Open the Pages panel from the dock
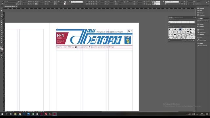This screenshot has width=210, height=118. point(201,8)
